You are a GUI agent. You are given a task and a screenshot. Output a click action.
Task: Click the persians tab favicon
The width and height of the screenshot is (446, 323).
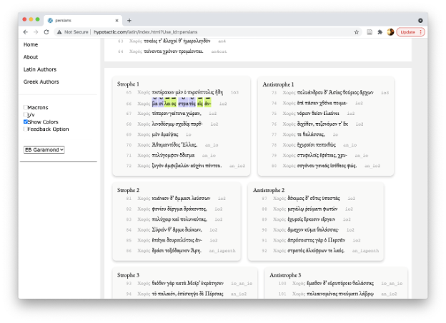[x=50, y=21]
